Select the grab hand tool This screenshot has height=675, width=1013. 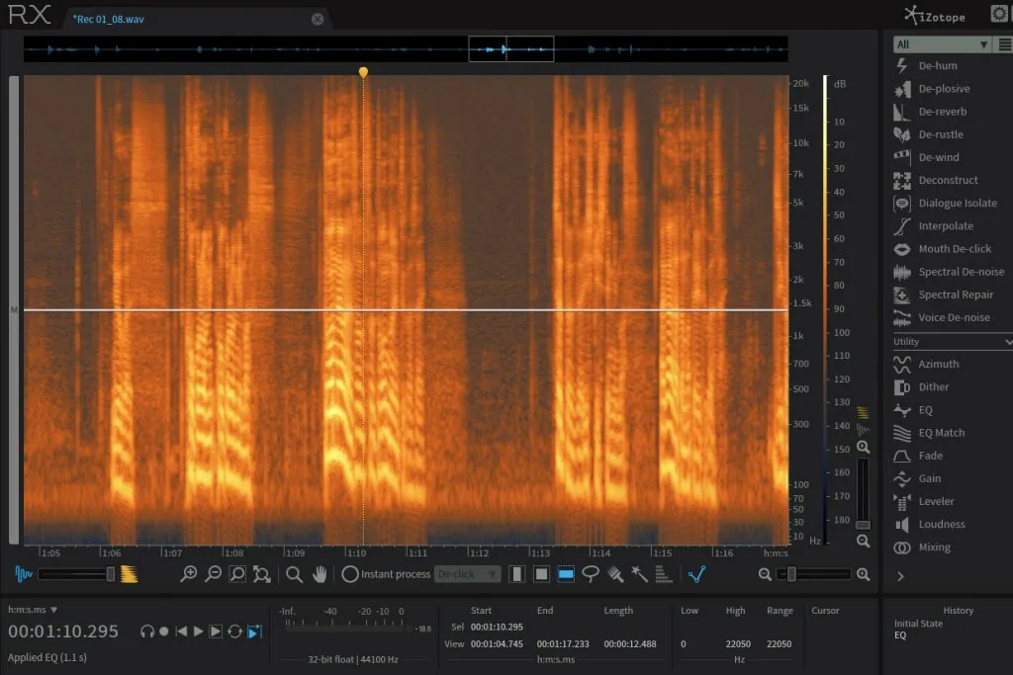click(320, 573)
